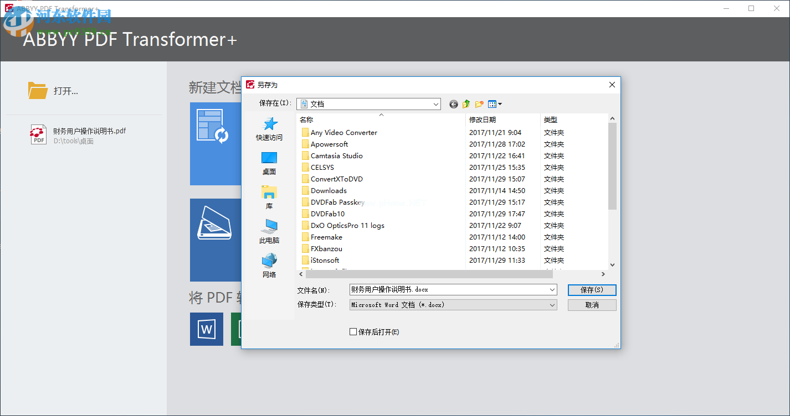
Task: Expand the 保存在 location dropdown
Action: (435, 104)
